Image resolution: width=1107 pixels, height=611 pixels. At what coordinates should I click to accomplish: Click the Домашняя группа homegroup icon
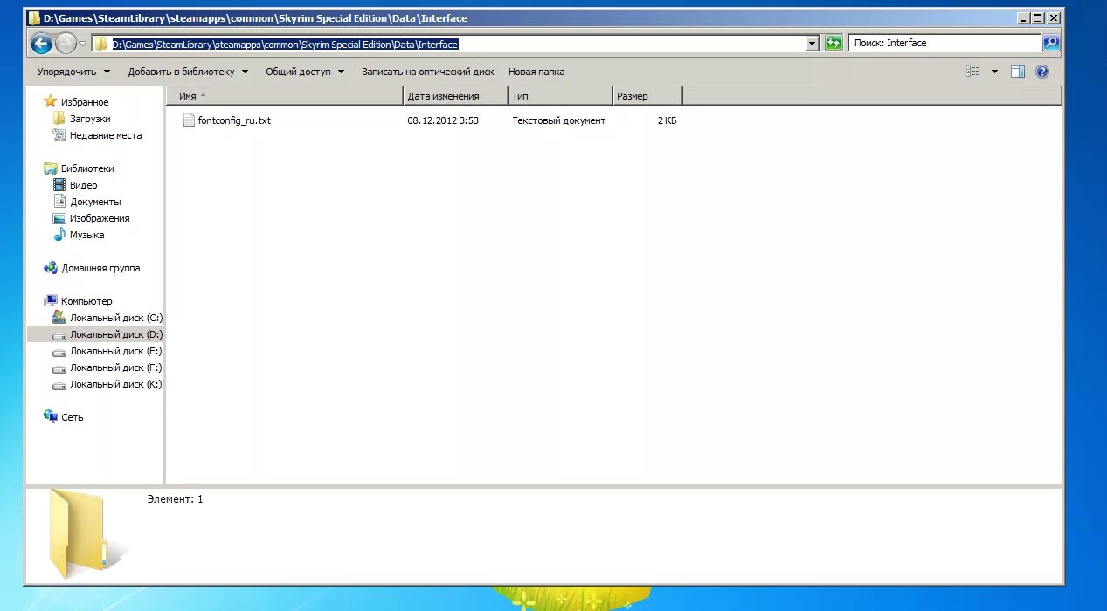click(51, 268)
